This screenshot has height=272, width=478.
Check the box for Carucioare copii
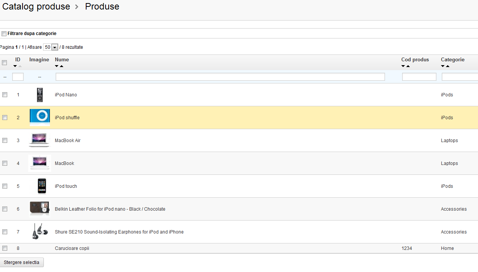[5, 248]
